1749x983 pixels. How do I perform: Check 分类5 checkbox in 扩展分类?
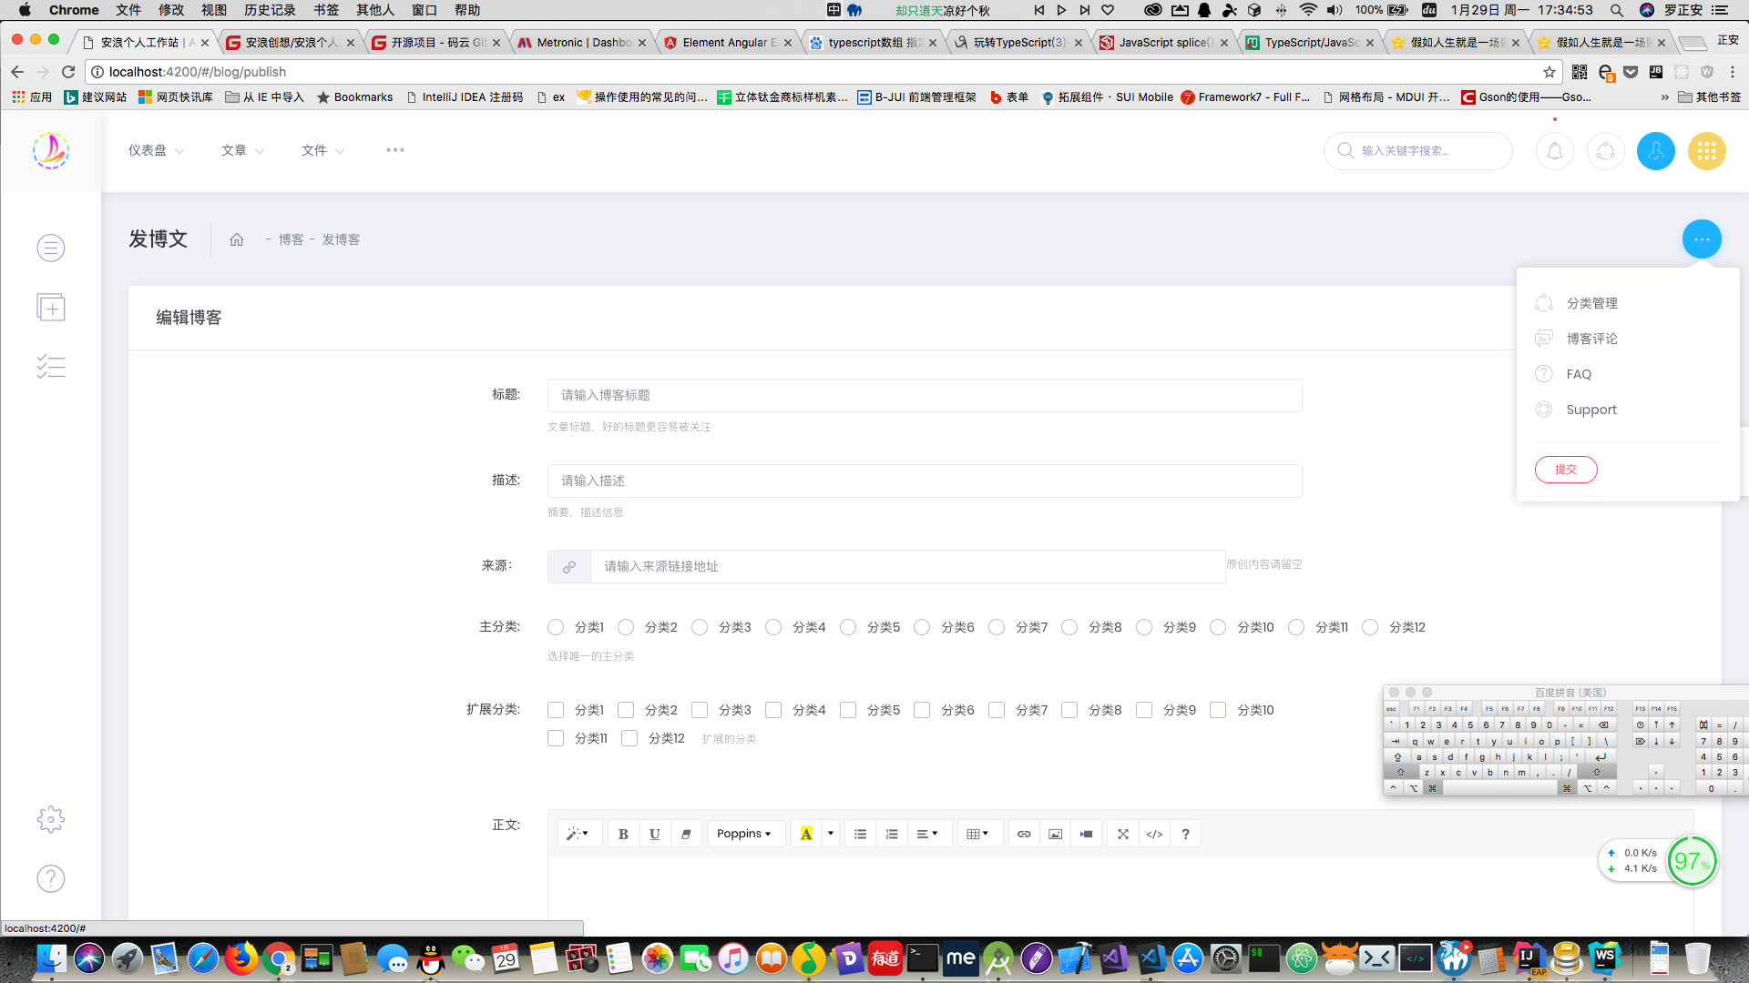(848, 710)
